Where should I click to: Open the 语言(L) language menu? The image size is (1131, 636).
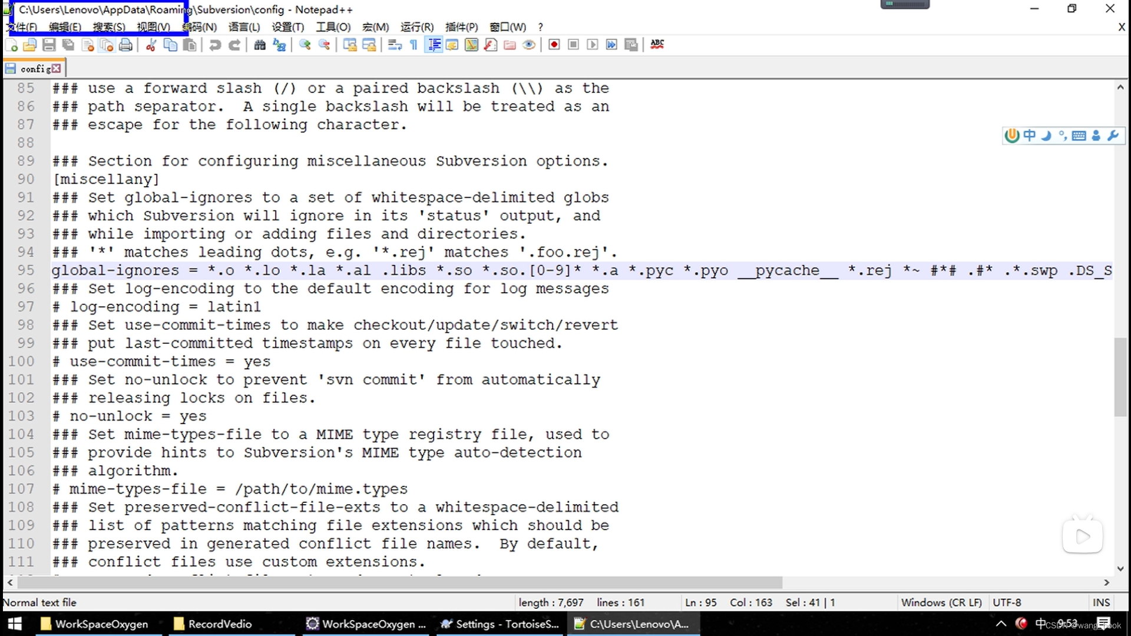point(244,27)
